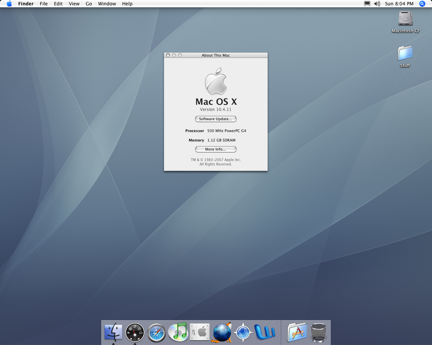Image resolution: width=432 pixels, height=345 pixels.
Task: Open Safari compass icon in dock
Action: click(x=156, y=333)
